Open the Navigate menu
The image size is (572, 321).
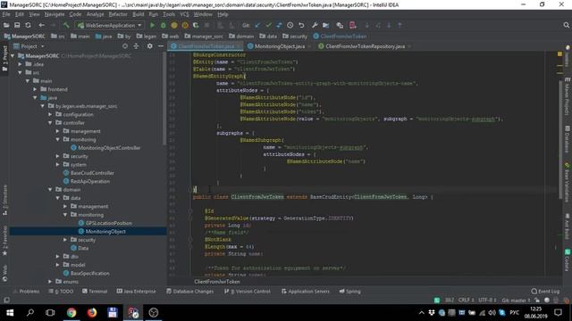point(55,14)
